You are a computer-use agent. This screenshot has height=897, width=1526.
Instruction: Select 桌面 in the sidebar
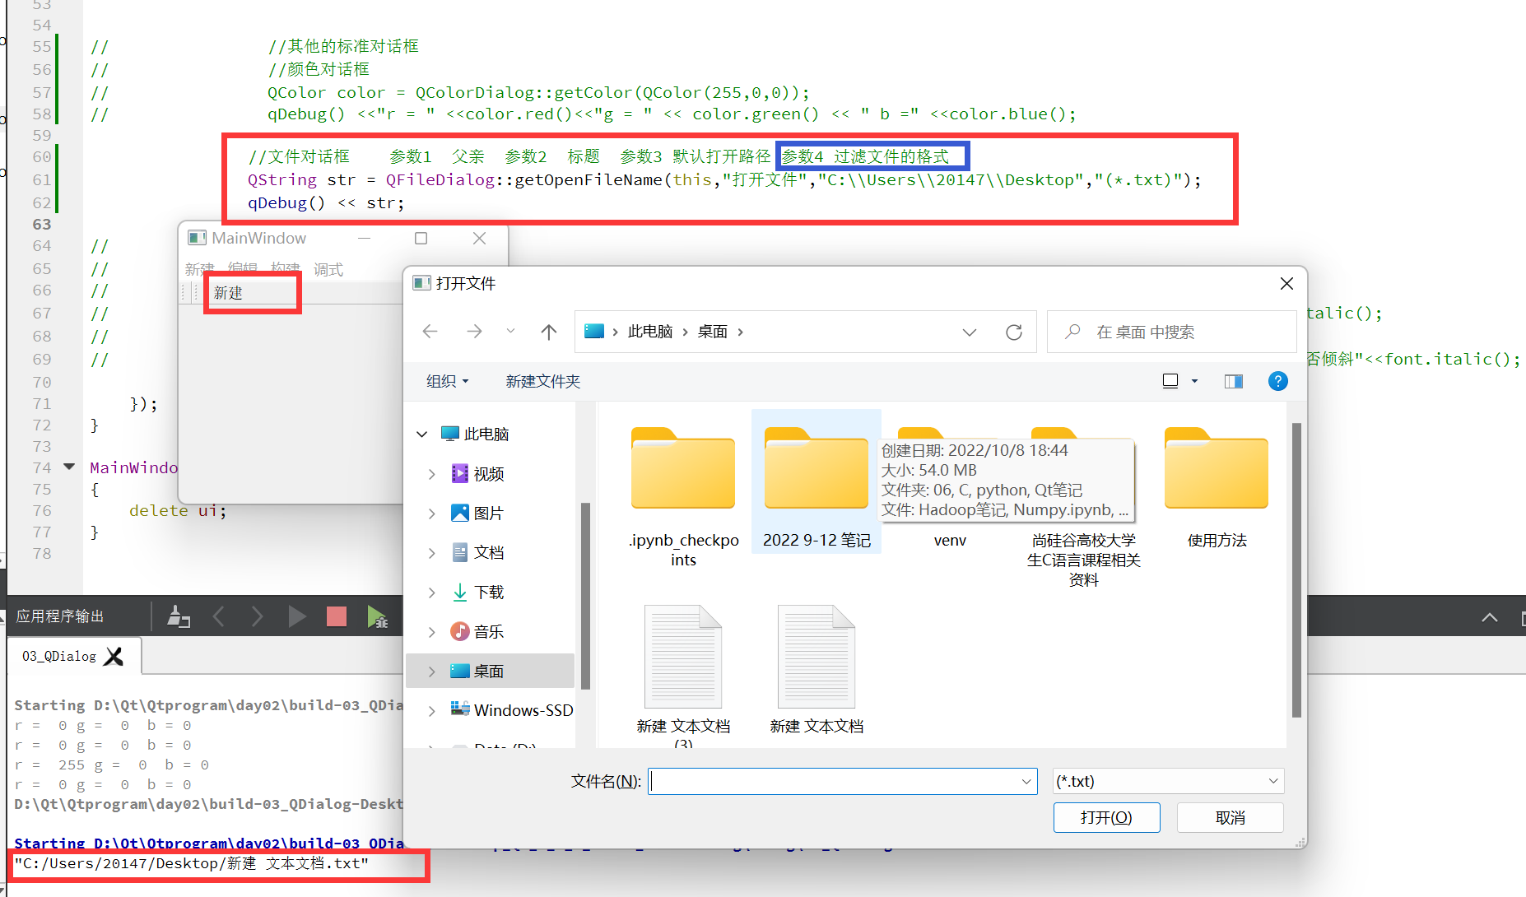tap(490, 671)
